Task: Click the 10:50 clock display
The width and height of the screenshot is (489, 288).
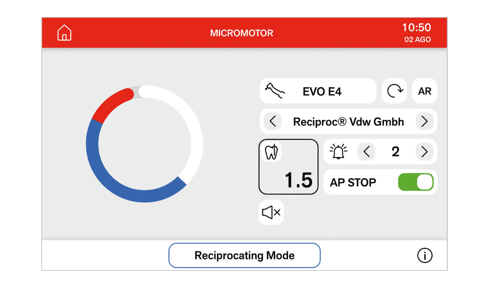Action: (x=416, y=28)
